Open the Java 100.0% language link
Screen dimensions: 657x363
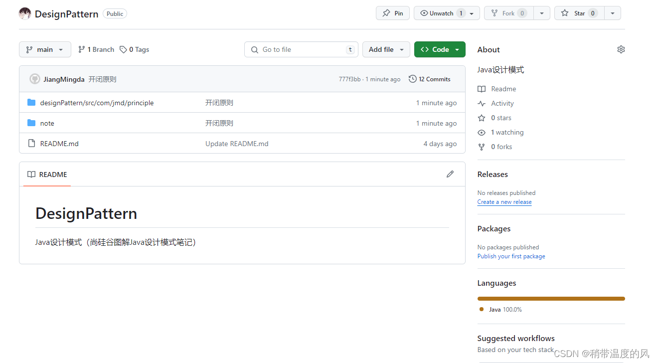click(500, 310)
